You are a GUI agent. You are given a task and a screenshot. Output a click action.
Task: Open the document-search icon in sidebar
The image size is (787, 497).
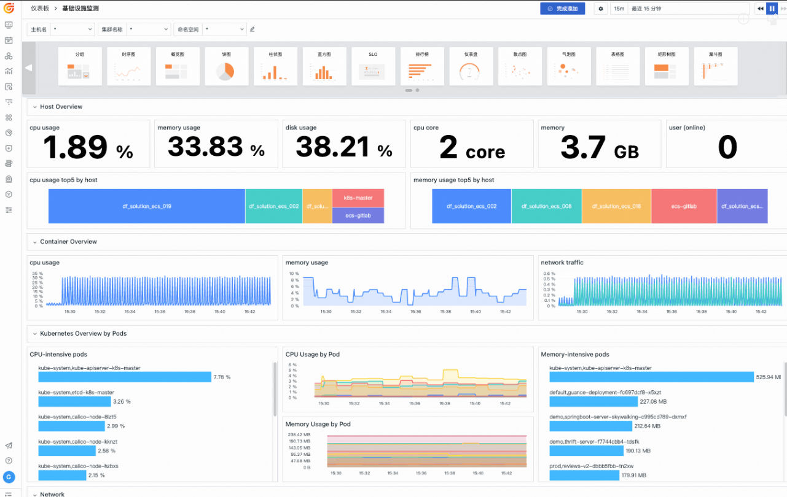coord(9,87)
